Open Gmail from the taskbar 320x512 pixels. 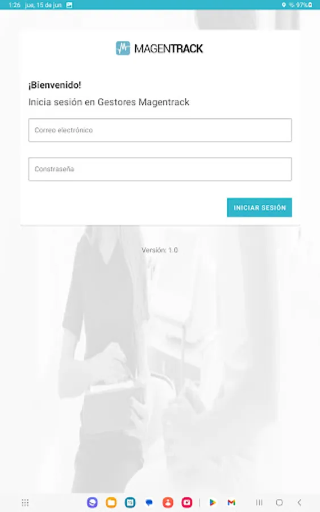(x=231, y=502)
